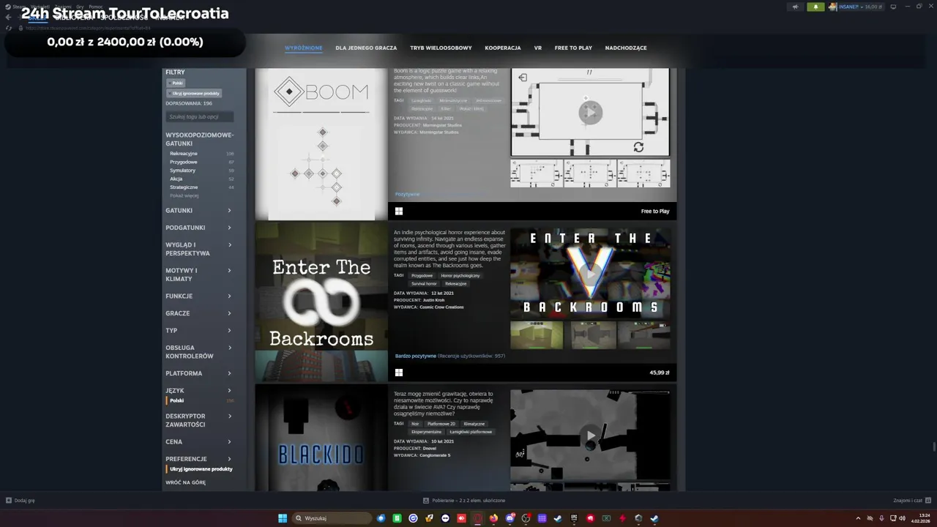Expand the Funkcje filter section

pos(199,296)
